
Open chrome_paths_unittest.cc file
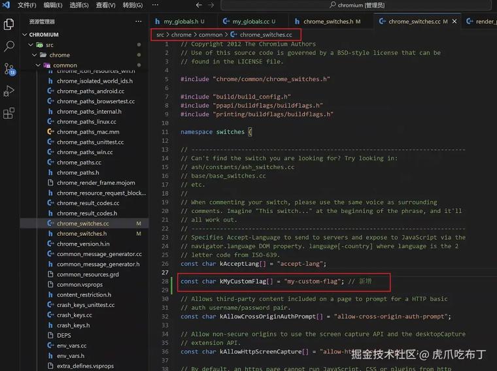(90, 142)
